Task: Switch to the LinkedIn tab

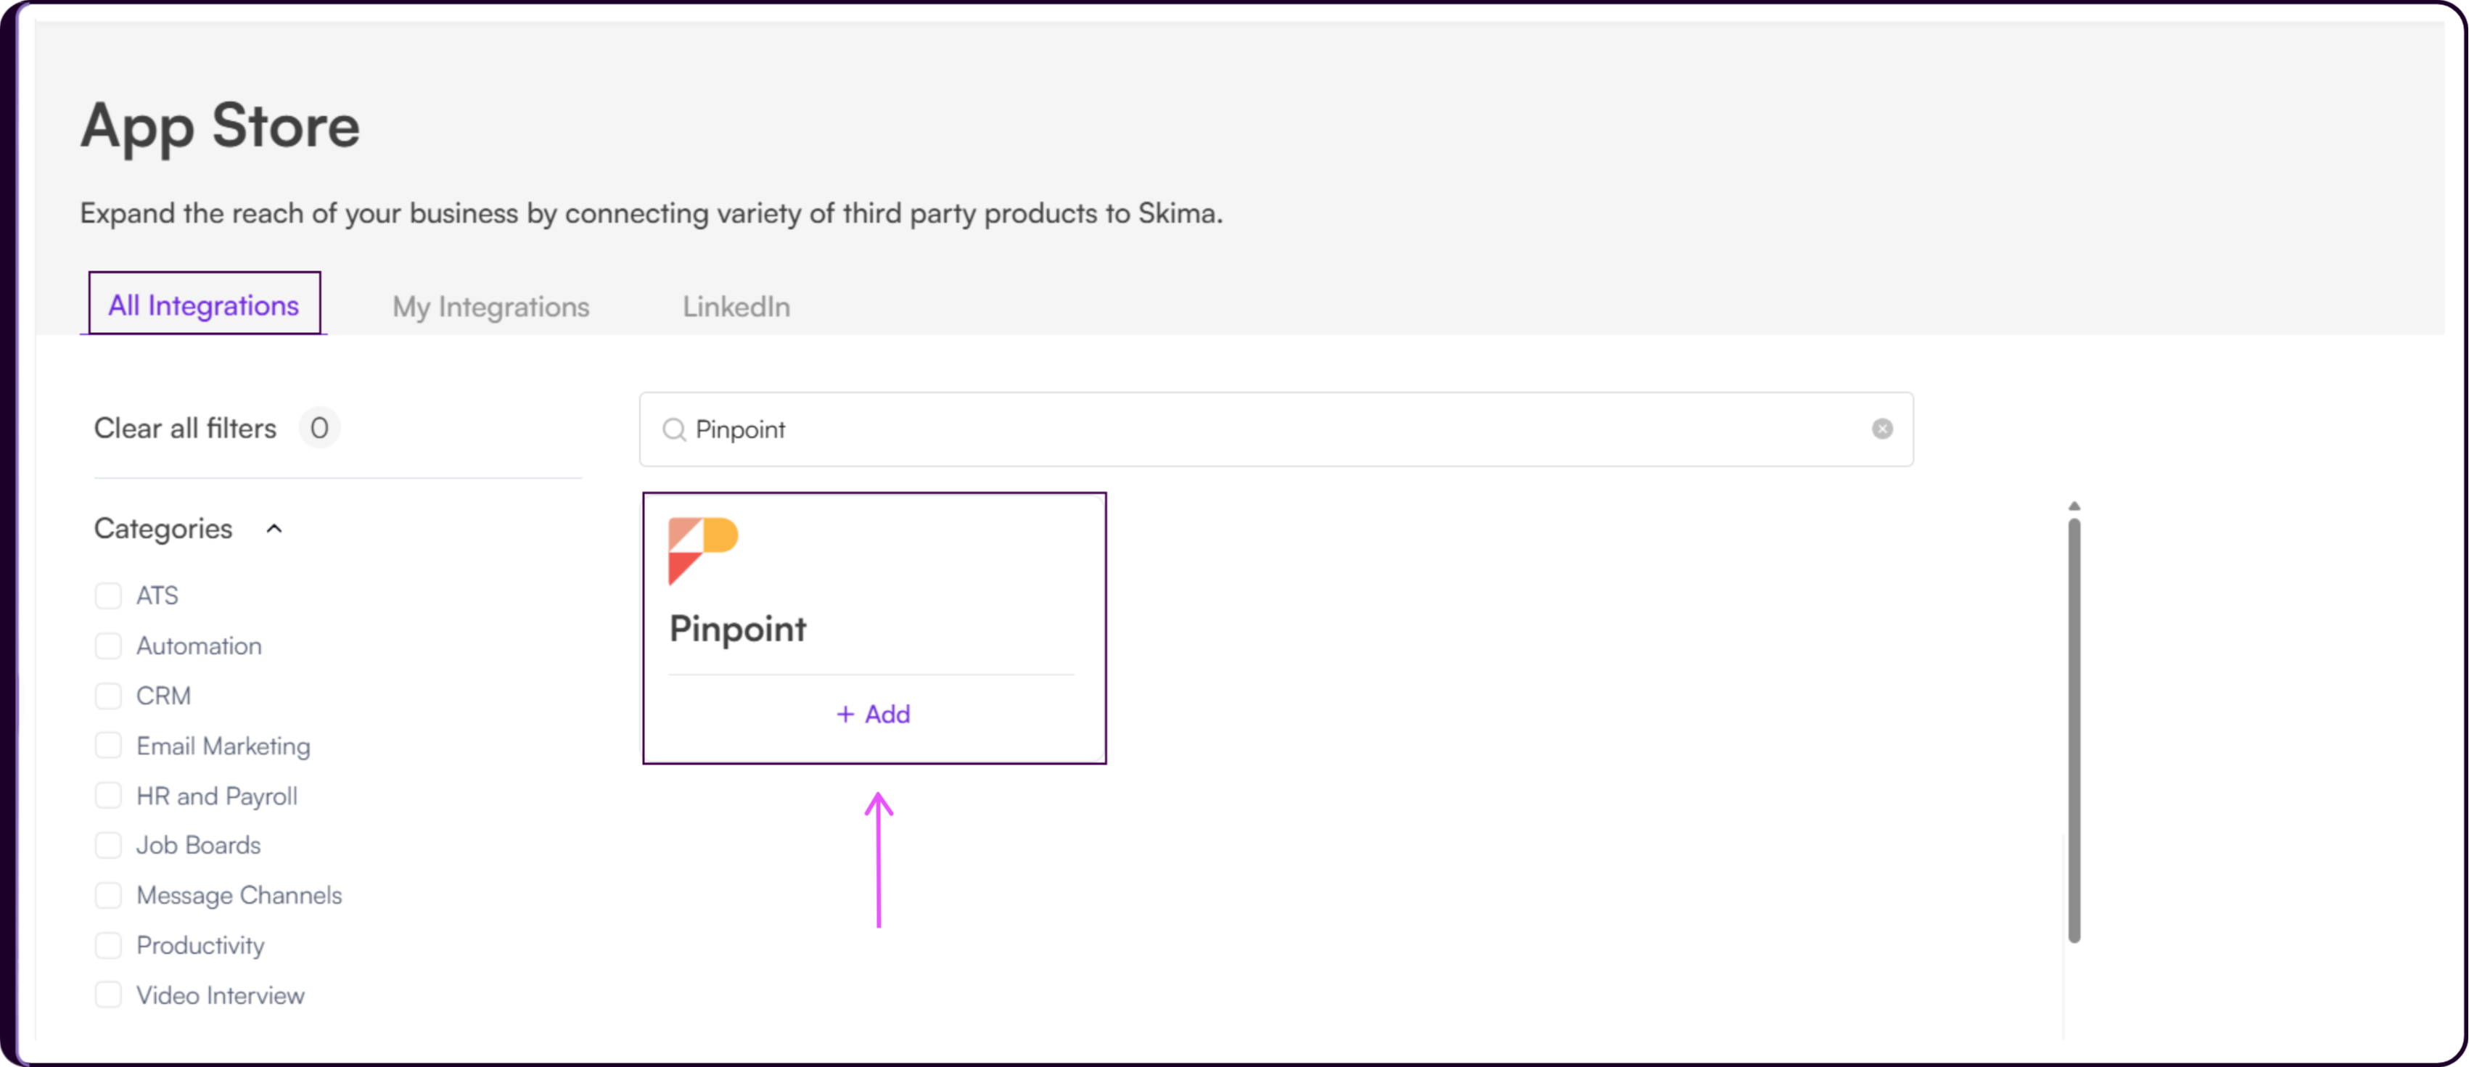Action: click(736, 307)
